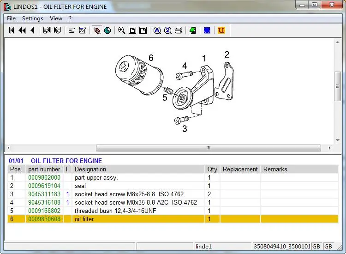
Task: Click the orange U icon
Action: point(221,30)
